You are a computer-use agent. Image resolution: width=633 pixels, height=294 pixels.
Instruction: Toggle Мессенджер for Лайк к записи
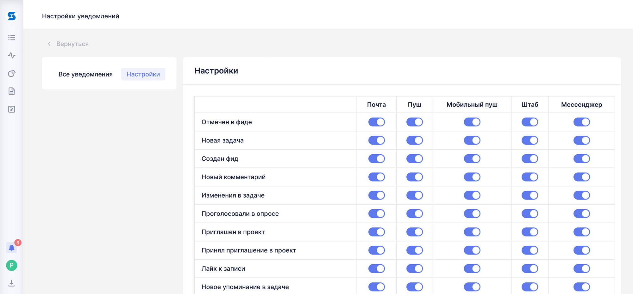tap(582, 269)
